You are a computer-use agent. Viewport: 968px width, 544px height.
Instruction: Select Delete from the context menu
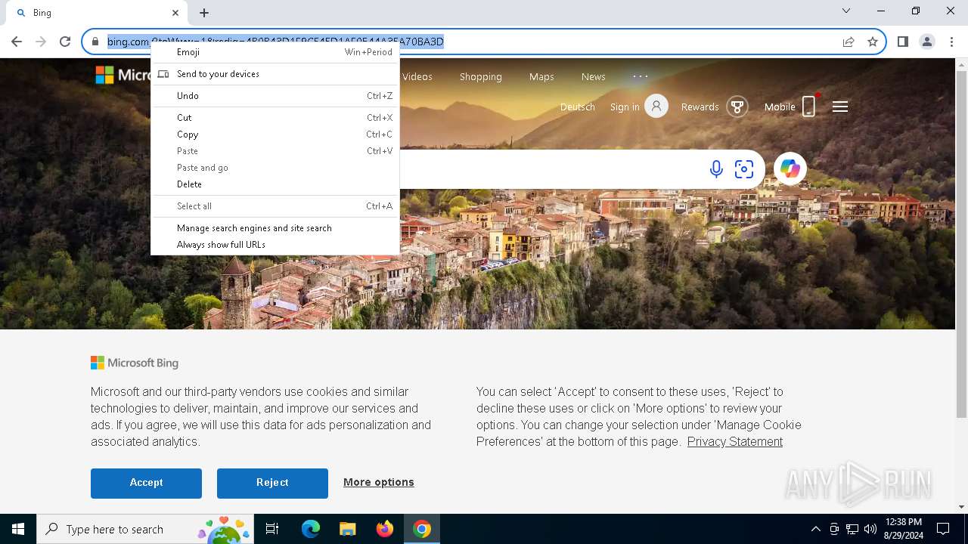tap(275, 184)
